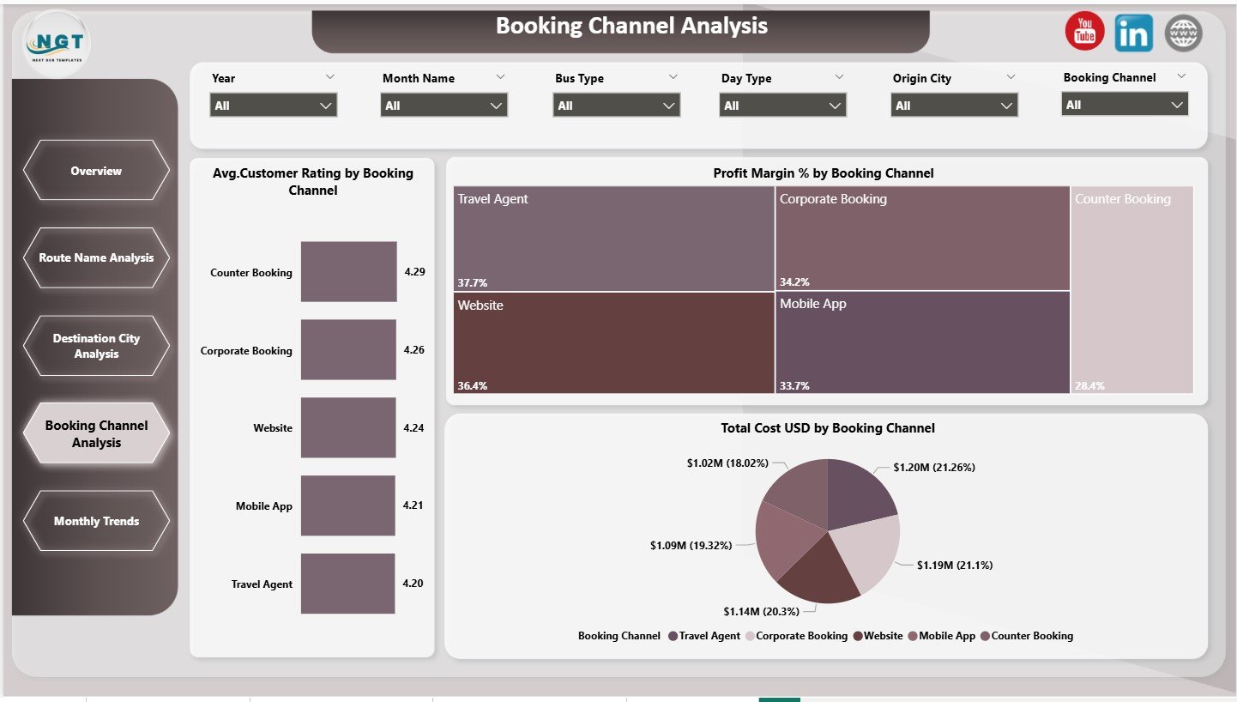Image resolution: width=1237 pixels, height=702 pixels.
Task: Navigate to the Overview page
Action: click(95, 170)
